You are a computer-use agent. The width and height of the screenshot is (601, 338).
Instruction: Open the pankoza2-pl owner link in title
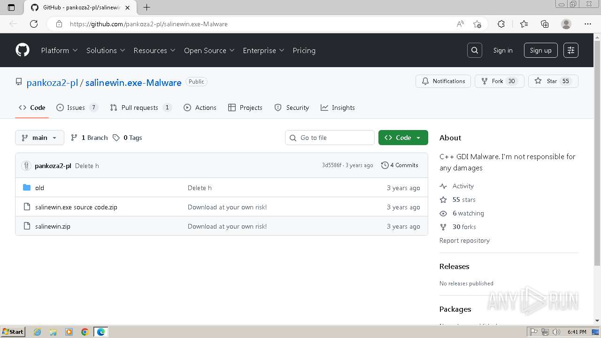(x=52, y=83)
